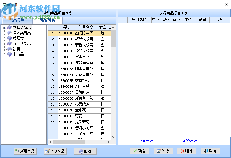
Task: Select the row 溪黄草叶茶
Action: click(79, 98)
